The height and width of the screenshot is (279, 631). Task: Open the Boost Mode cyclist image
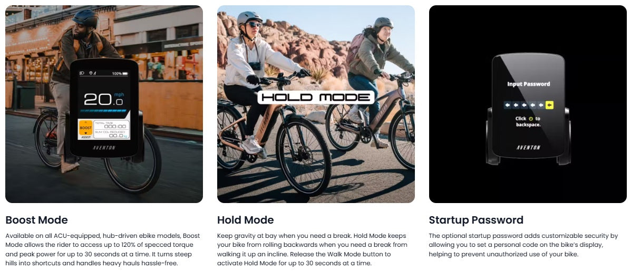point(104,104)
